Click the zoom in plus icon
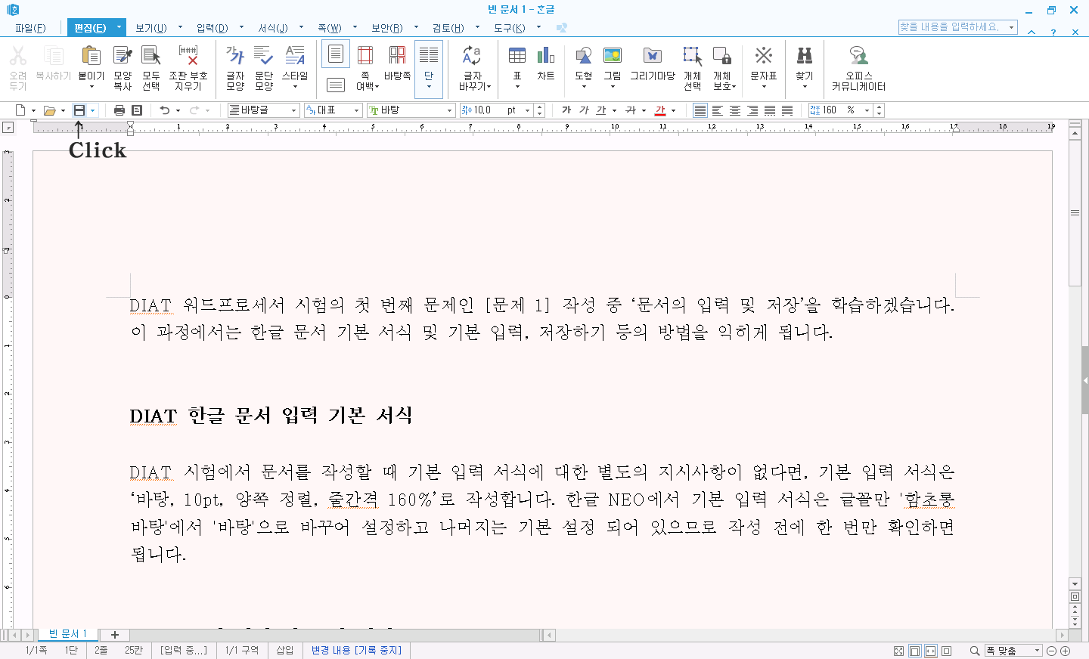1089x659 pixels. pos(1066,651)
